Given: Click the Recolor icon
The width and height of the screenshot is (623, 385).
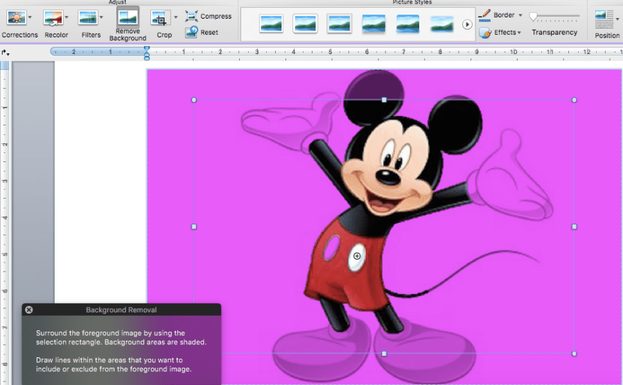Looking at the screenshot, I should 53,19.
